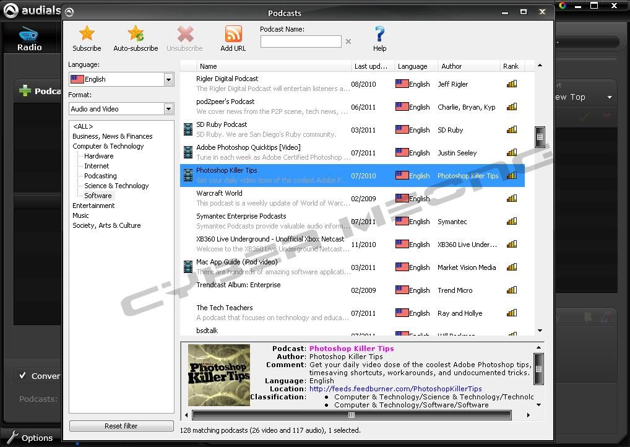The height and width of the screenshot is (447, 630).
Task: Click rank bars icon of The Tech Teachers
Action: pos(511,313)
